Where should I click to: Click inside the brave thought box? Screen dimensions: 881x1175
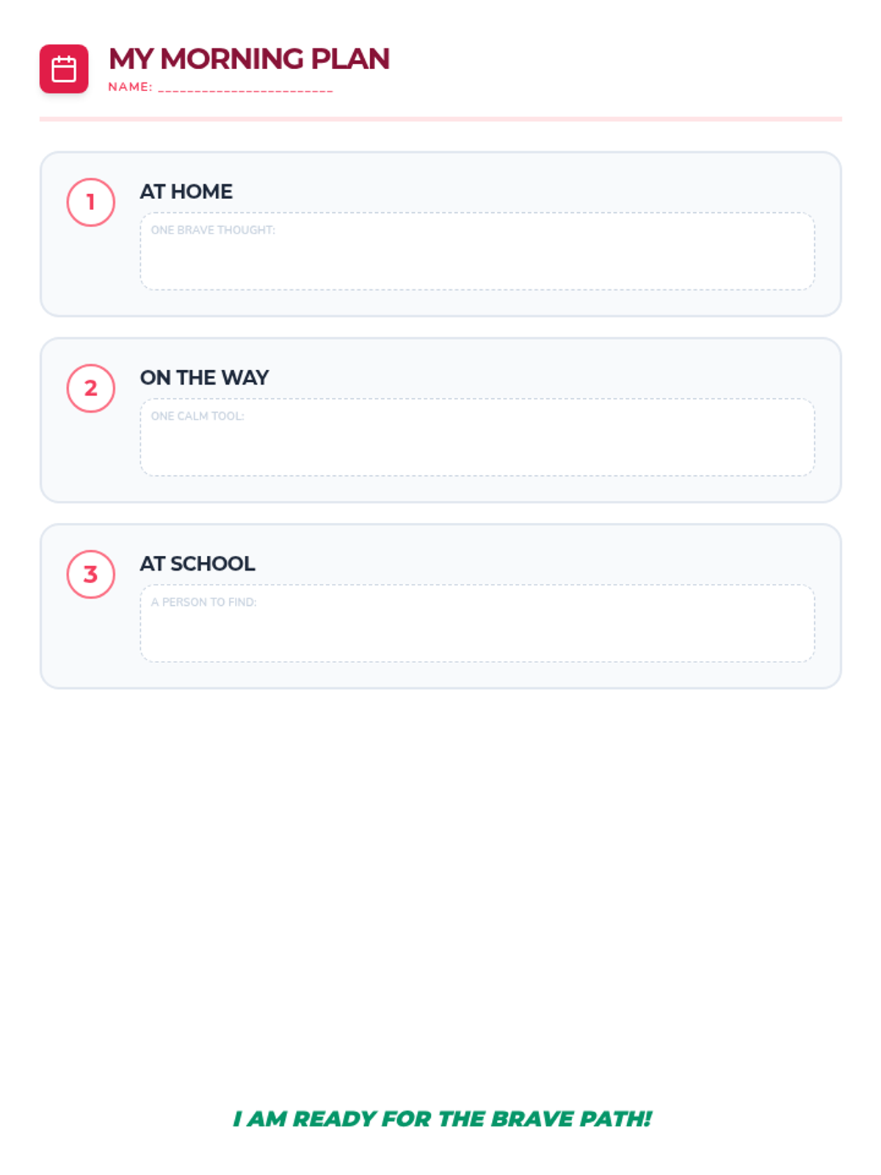477,261
